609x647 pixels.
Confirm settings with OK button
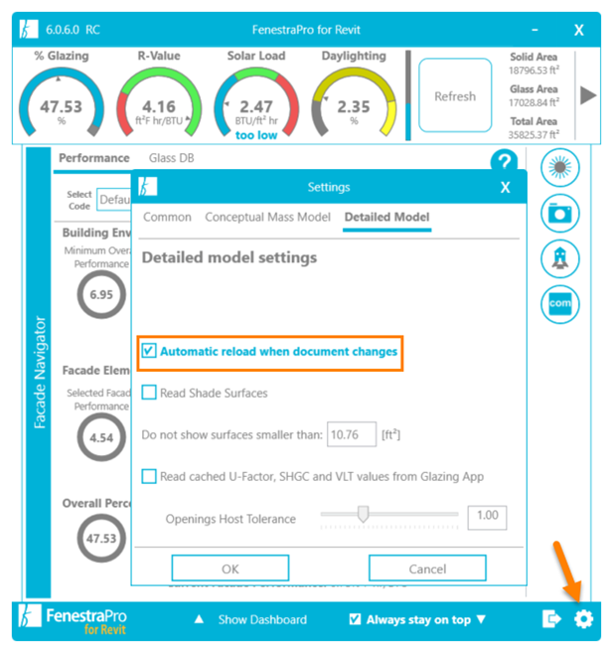click(230, 568)
